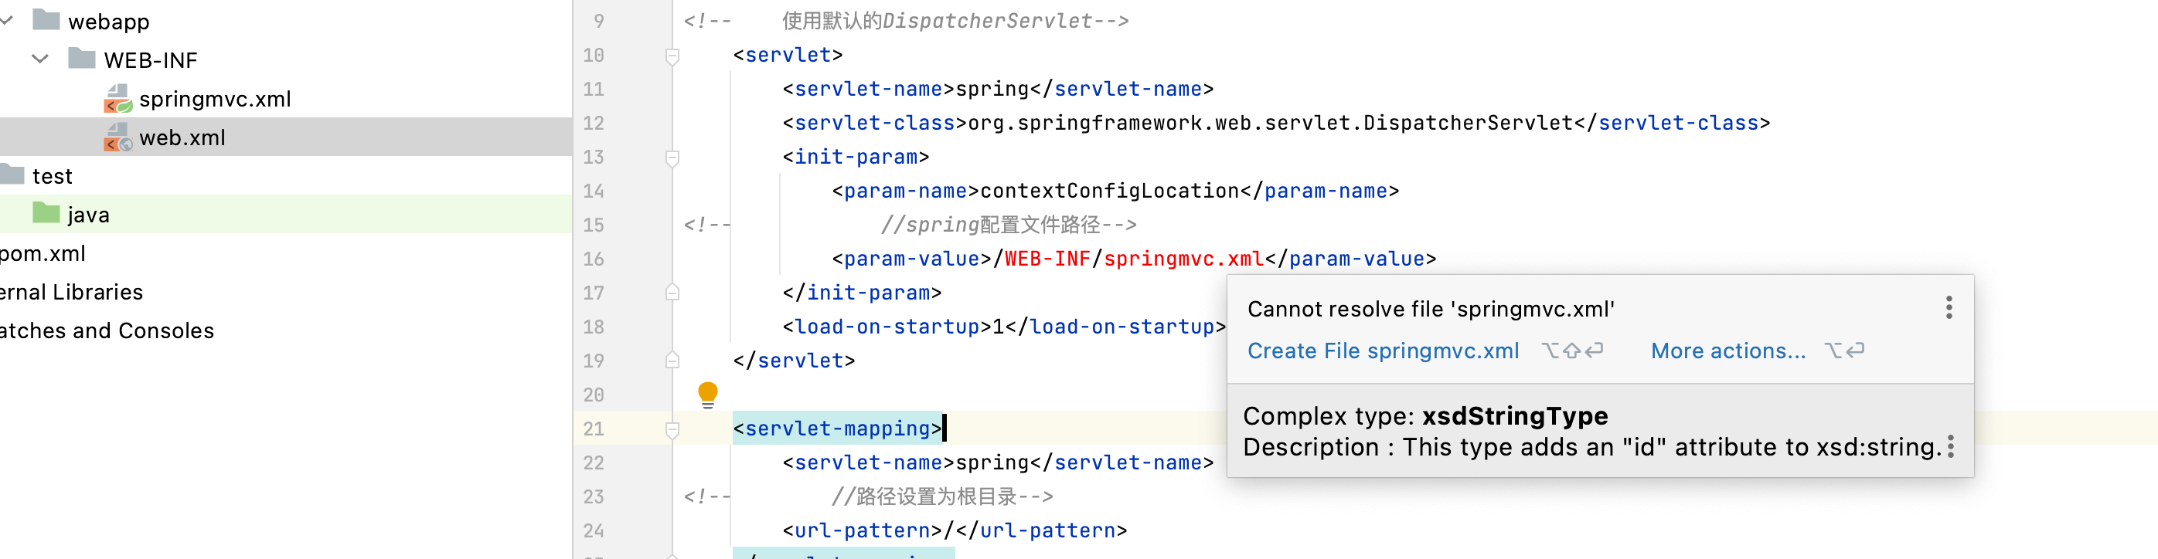Fold the init-param block at line 13
The height and width of the screenshot is (559, 2158).
coord(672,158)
